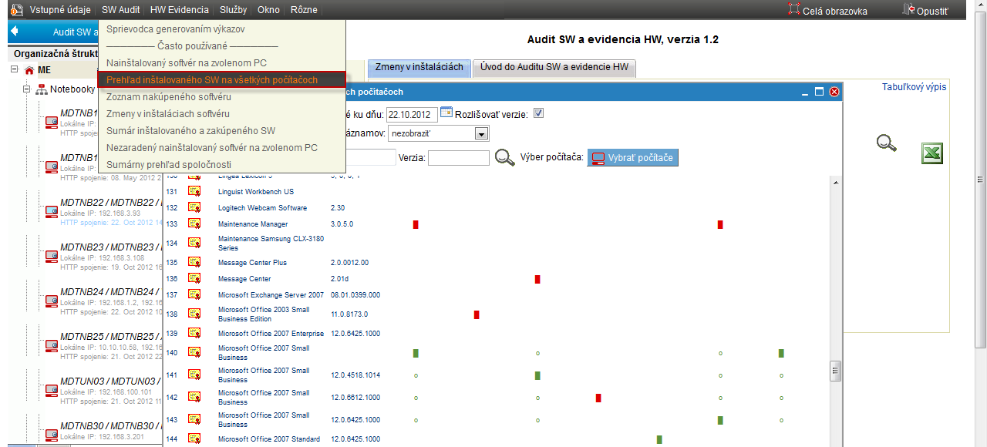Choose Zoznam nakúpeného softvéru entry

click(169, 96)
